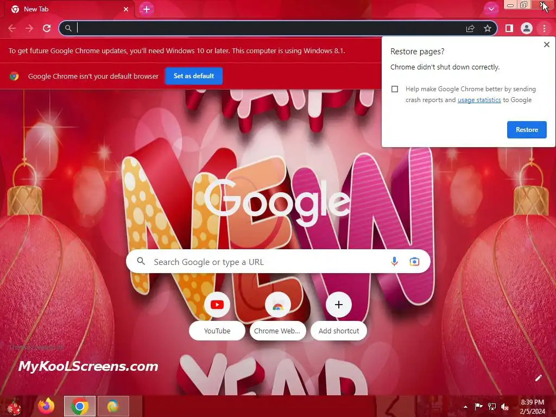The height and width of the screenshot is (417, 556).
Task: Open the Start button on taskbar
Action: 14,406
